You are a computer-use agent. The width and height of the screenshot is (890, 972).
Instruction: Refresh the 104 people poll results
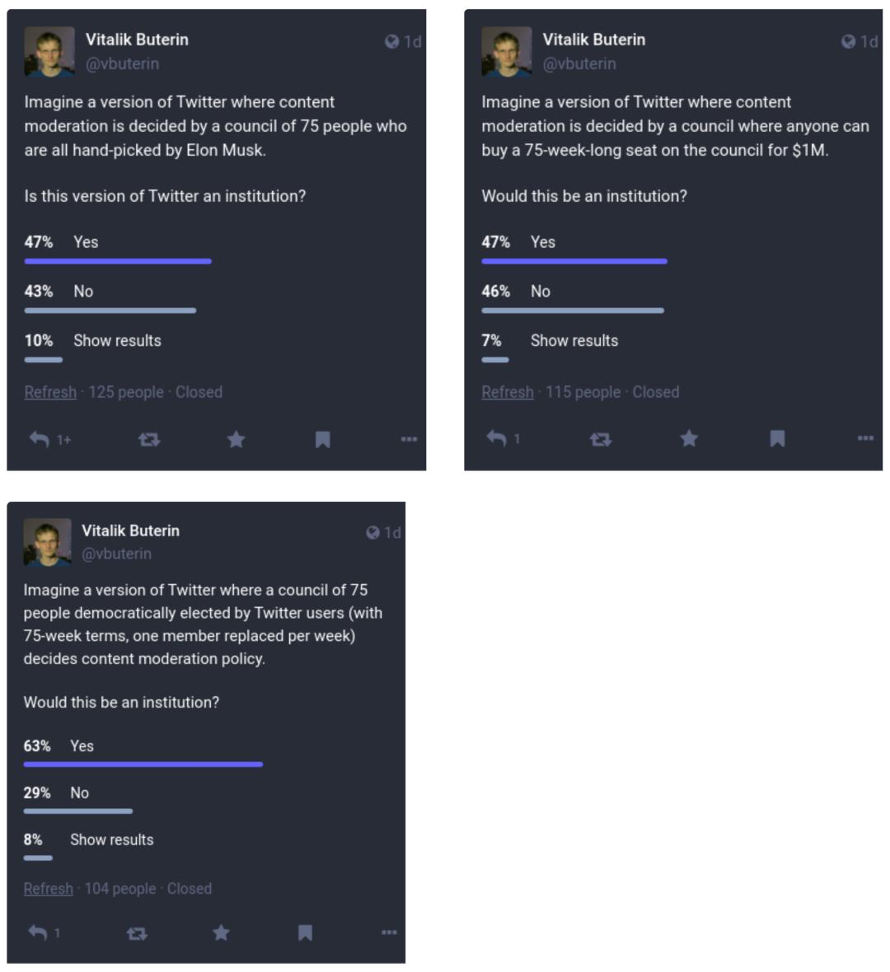48,889
